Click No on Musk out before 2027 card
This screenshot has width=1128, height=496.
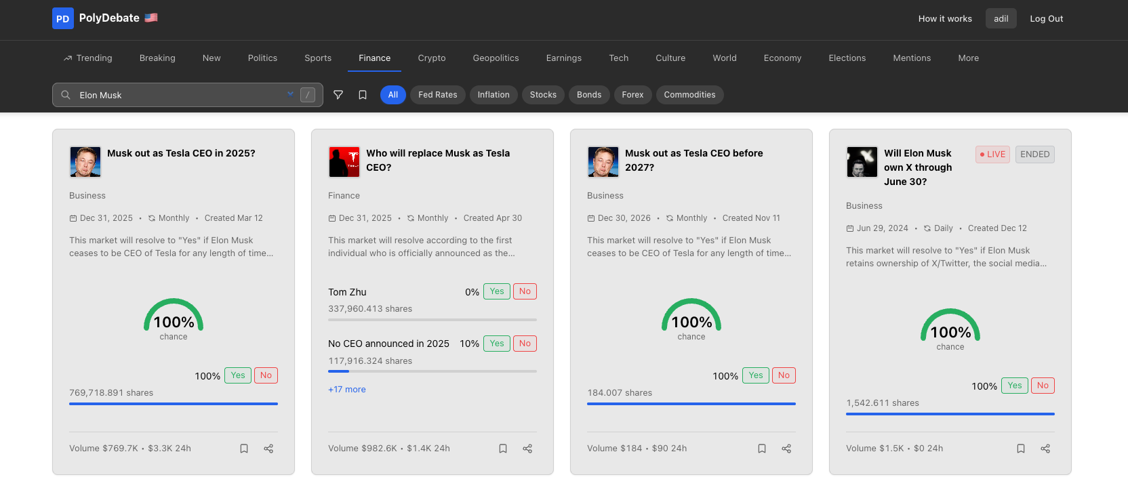click(784, 375)
